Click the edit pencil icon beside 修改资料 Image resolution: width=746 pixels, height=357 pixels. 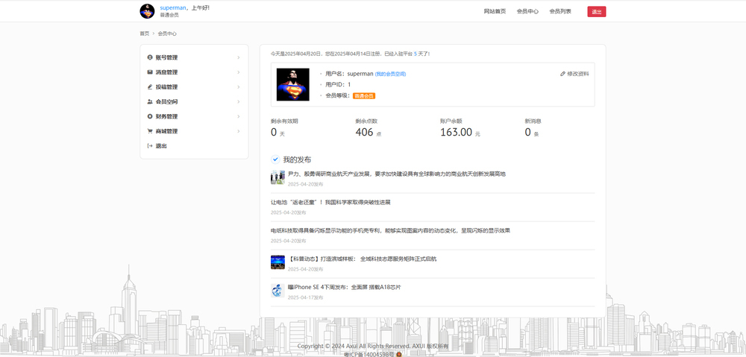click(562, 74)
